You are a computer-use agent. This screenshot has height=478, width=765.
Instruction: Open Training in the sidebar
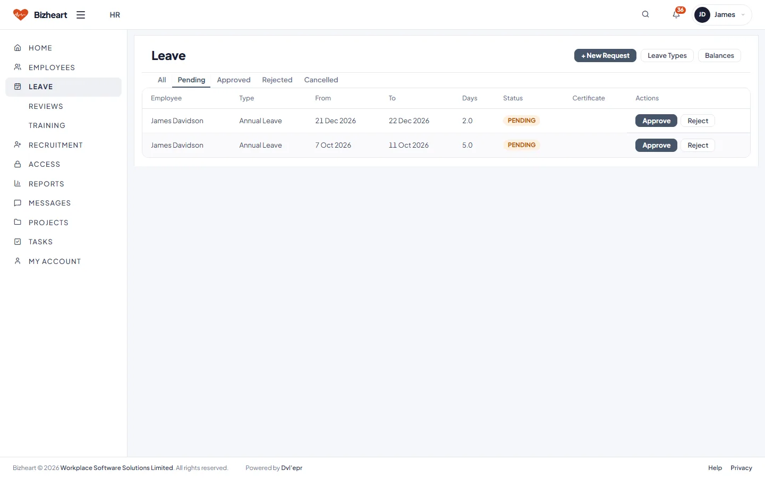[x=47, y=125]
